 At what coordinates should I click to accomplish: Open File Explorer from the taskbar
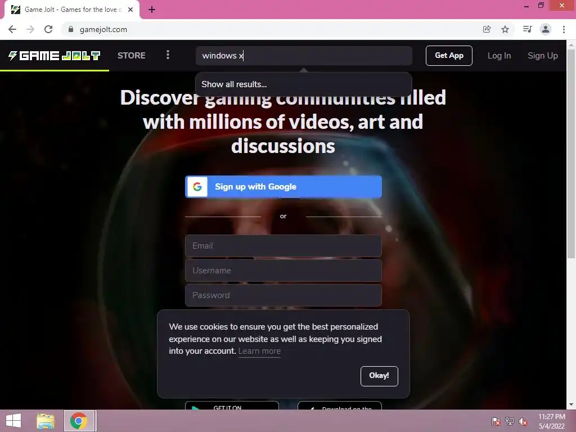tap(46, 421)
